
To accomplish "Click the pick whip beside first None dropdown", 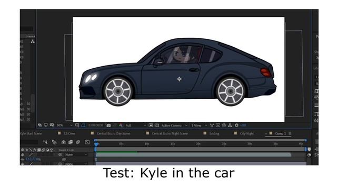I will pyautogui.click(x=60, y=154).
